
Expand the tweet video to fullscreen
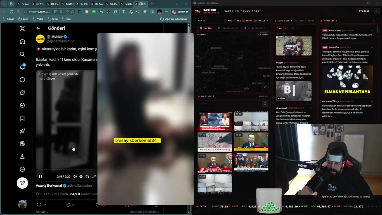[x=94, y=176]
